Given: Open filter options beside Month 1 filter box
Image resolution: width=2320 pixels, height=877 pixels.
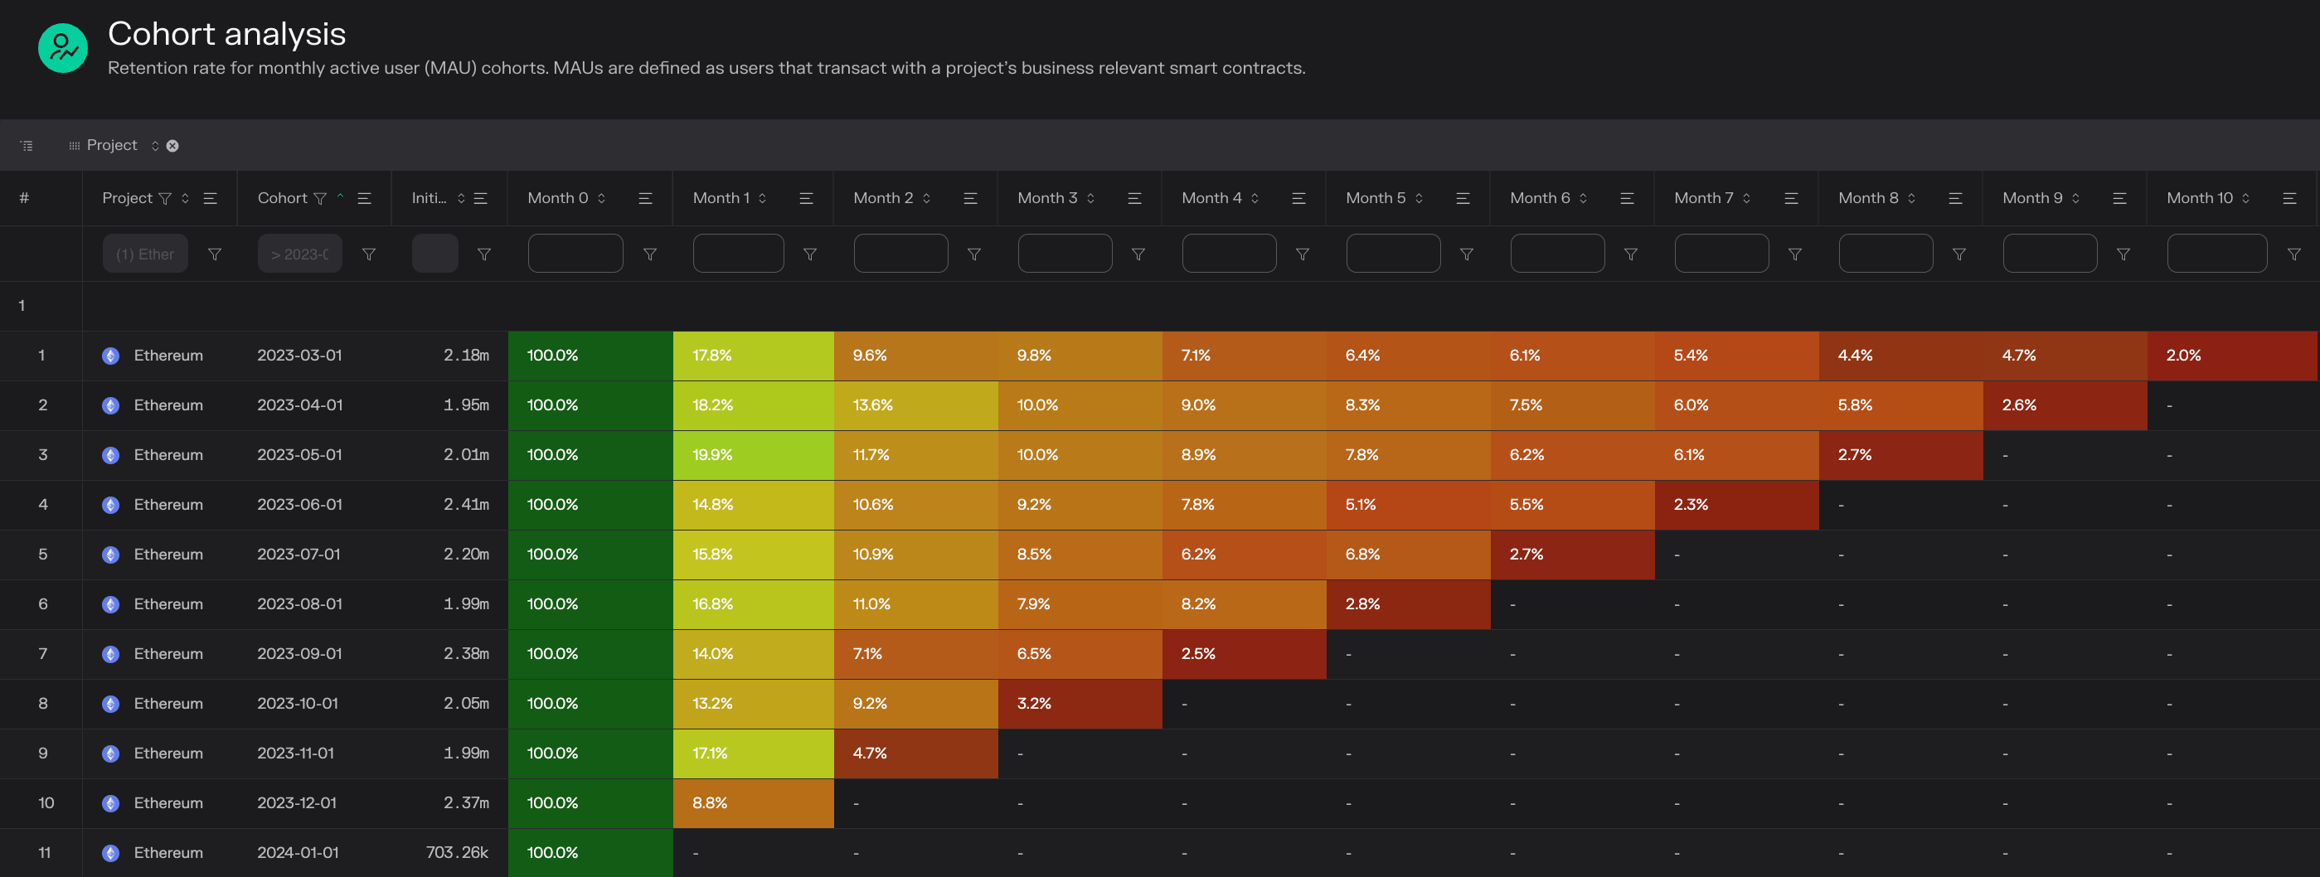Looking at the screenshot, I should pos(811,254).
